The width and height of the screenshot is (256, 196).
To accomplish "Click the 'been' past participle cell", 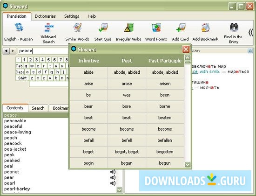I will point(165,95).
